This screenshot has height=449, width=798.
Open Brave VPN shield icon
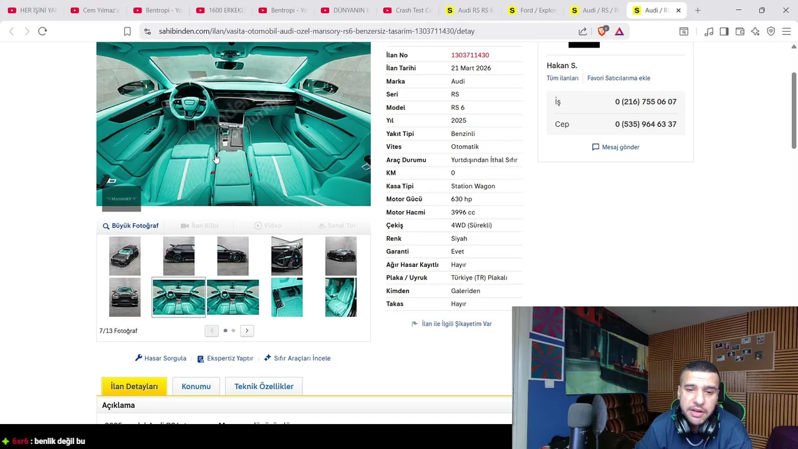pyautogui.click(x=771, y=31)
